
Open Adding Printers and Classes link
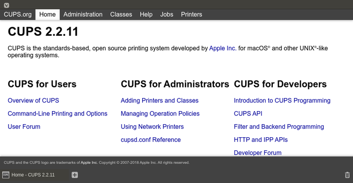tap(160, 101)
